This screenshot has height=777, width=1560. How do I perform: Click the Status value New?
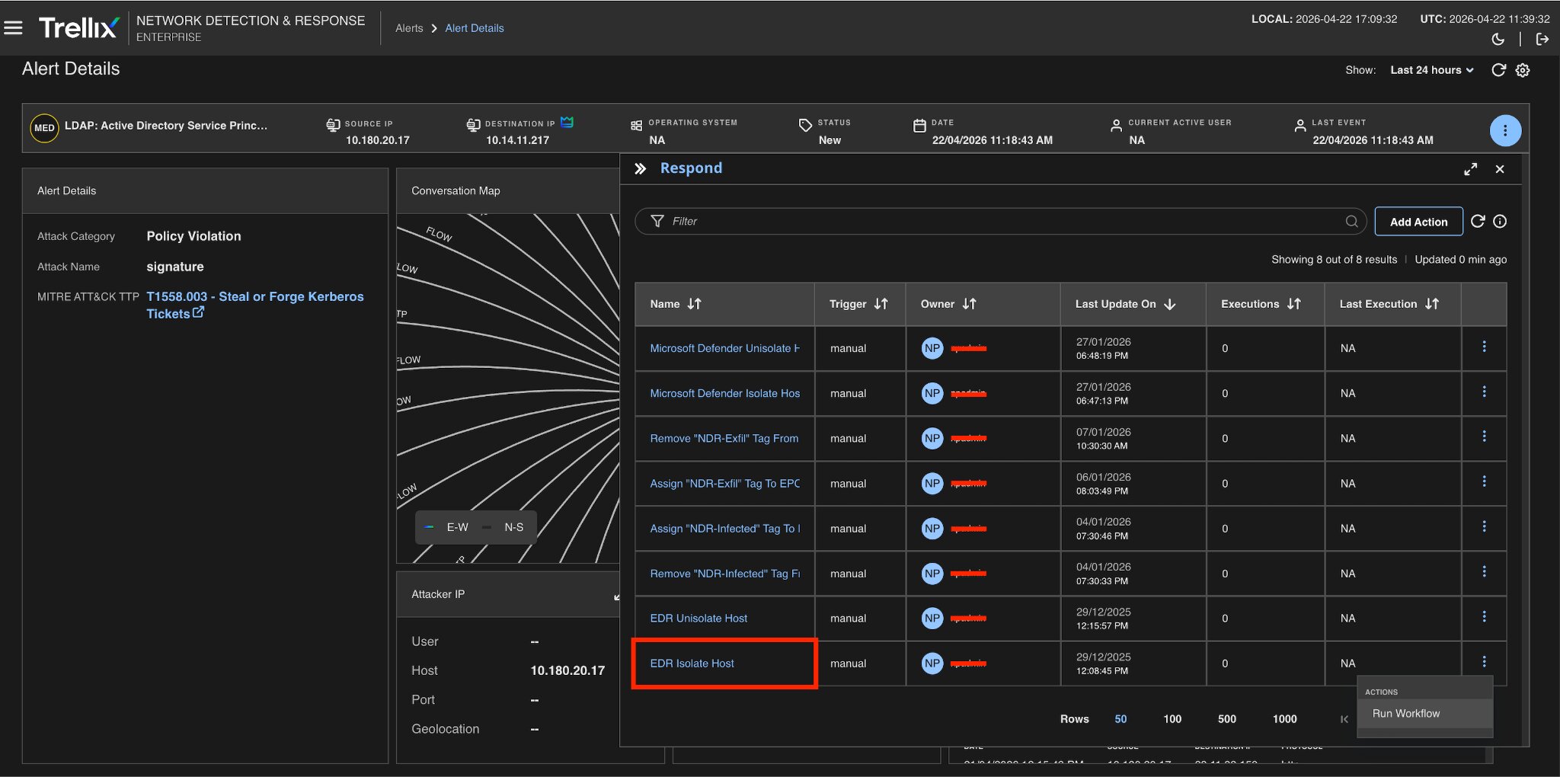pos(830,140)
